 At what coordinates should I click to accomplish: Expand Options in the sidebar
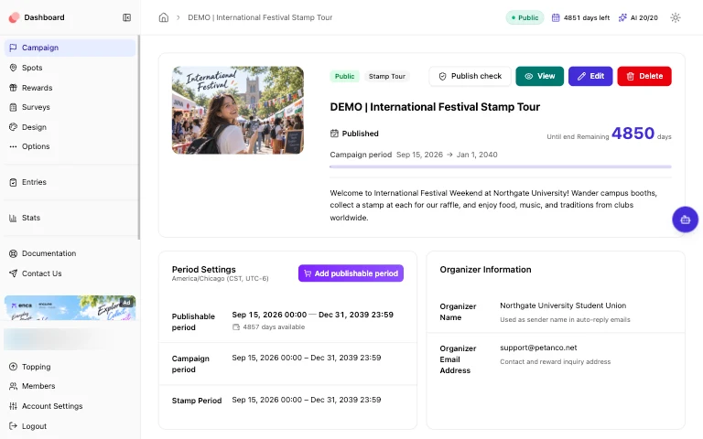click(x=70, y=146)
